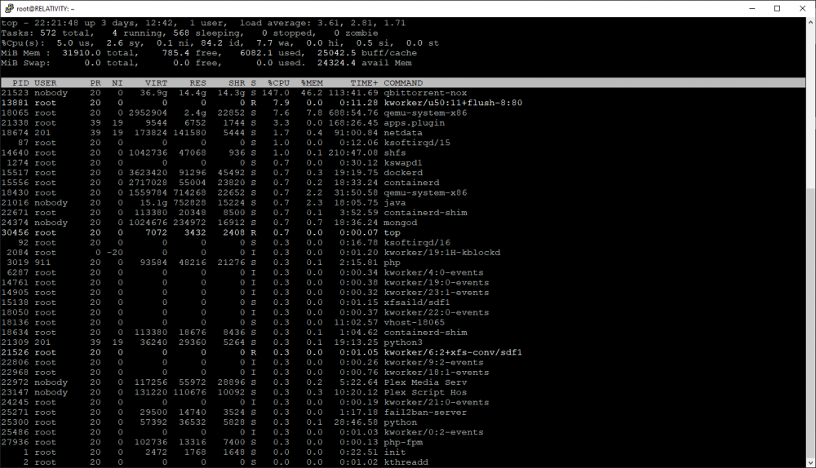Screen dimensions: 816x468
Task: Click the scrollbar up arrow
Action: [x=811, y=22]
